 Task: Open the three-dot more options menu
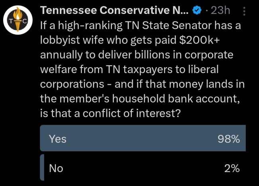pos(244,11)
